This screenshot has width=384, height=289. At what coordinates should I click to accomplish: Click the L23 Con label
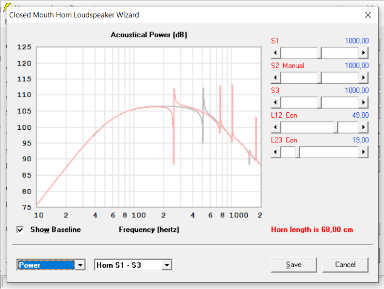[x=284, y=140]
